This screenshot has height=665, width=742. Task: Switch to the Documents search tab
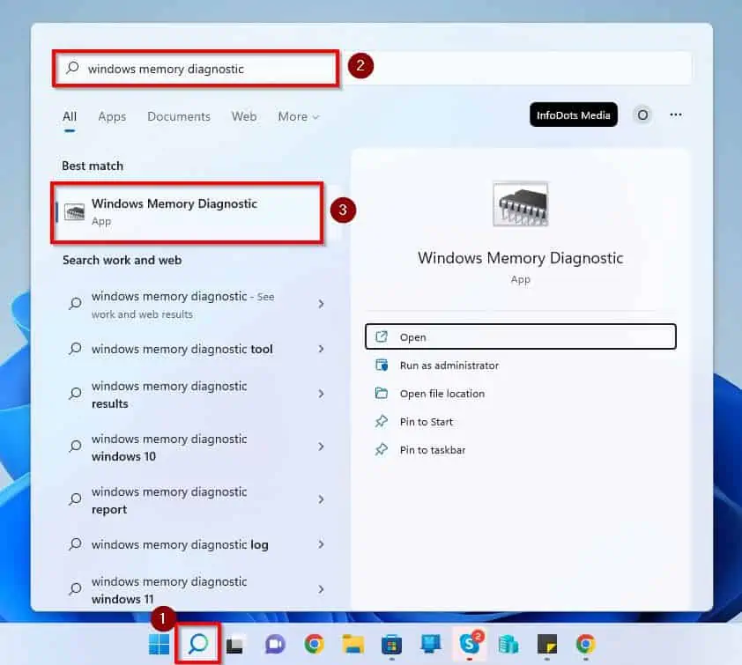click(179, 116)
